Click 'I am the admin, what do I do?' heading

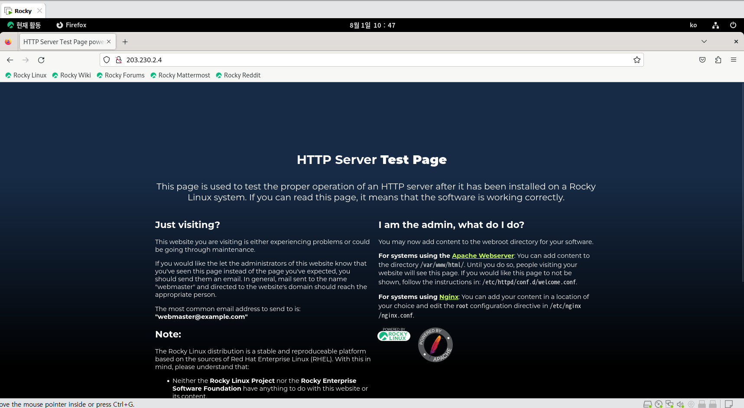click(451, 225)
